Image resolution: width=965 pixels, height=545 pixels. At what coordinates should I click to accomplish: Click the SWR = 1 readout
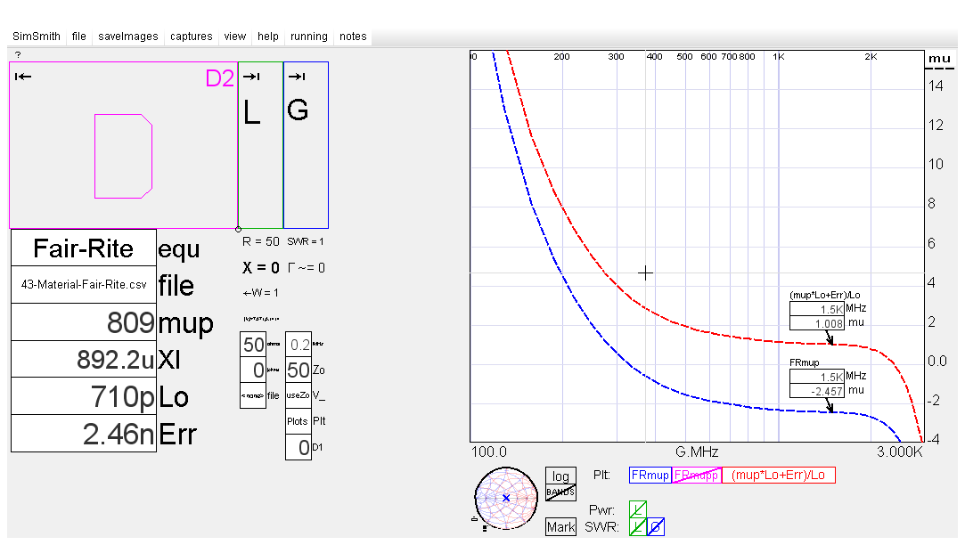coord(306,241)
